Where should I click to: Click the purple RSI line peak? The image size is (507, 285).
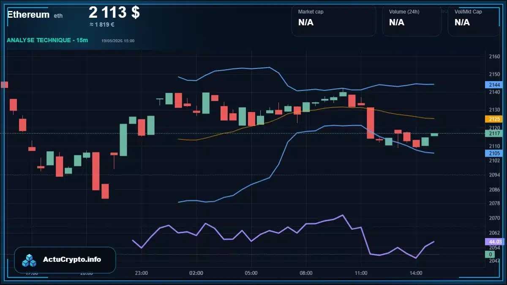[x=342, y=215]
